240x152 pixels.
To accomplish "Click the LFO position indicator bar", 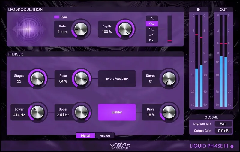I will coord(169,29).
